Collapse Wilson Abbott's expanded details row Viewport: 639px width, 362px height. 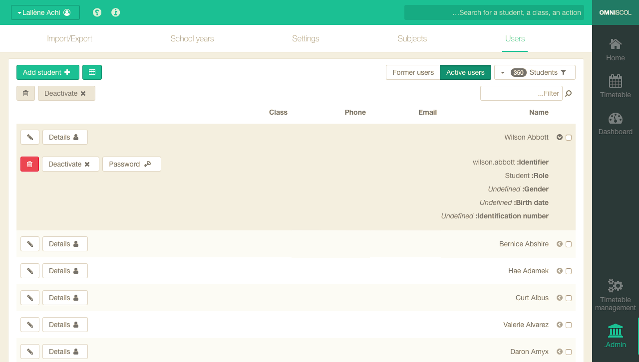click(560, 137)
